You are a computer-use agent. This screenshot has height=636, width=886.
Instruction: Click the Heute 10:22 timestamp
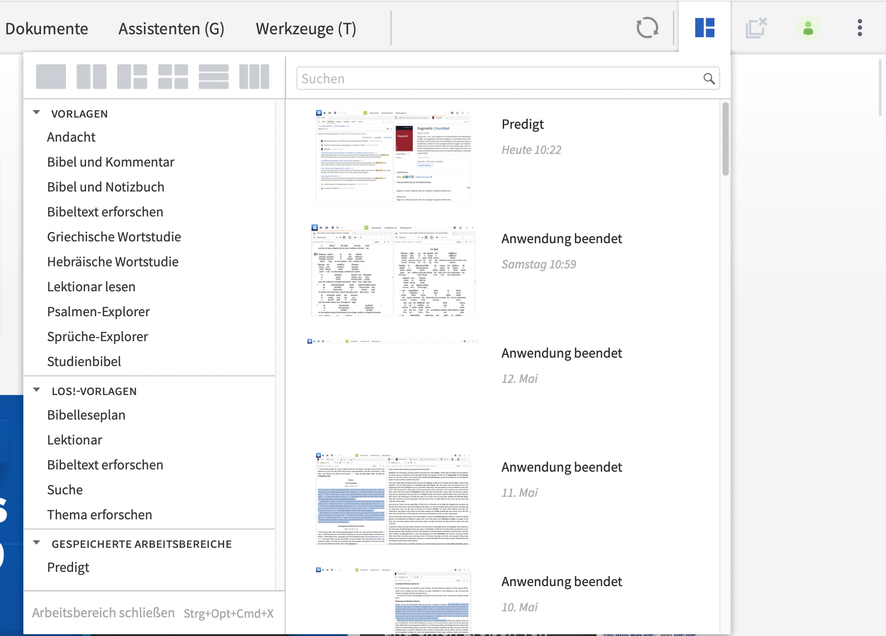531,150
